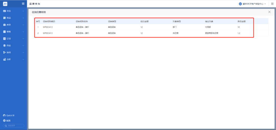The height and width of the screenshot is (130, 276).
Task: Click the three vertical bars icon at top right
Action: click(x=272, y=4)
